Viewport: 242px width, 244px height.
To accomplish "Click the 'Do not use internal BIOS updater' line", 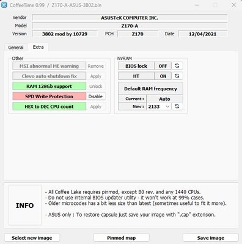I will tap(125, 198).
